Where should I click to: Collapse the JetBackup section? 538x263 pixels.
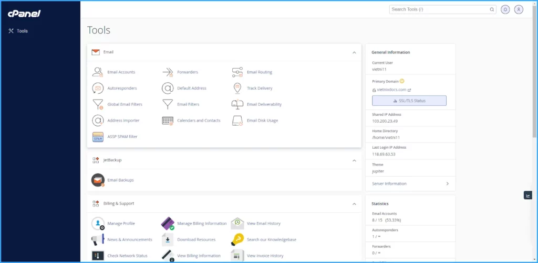(355, 160)
